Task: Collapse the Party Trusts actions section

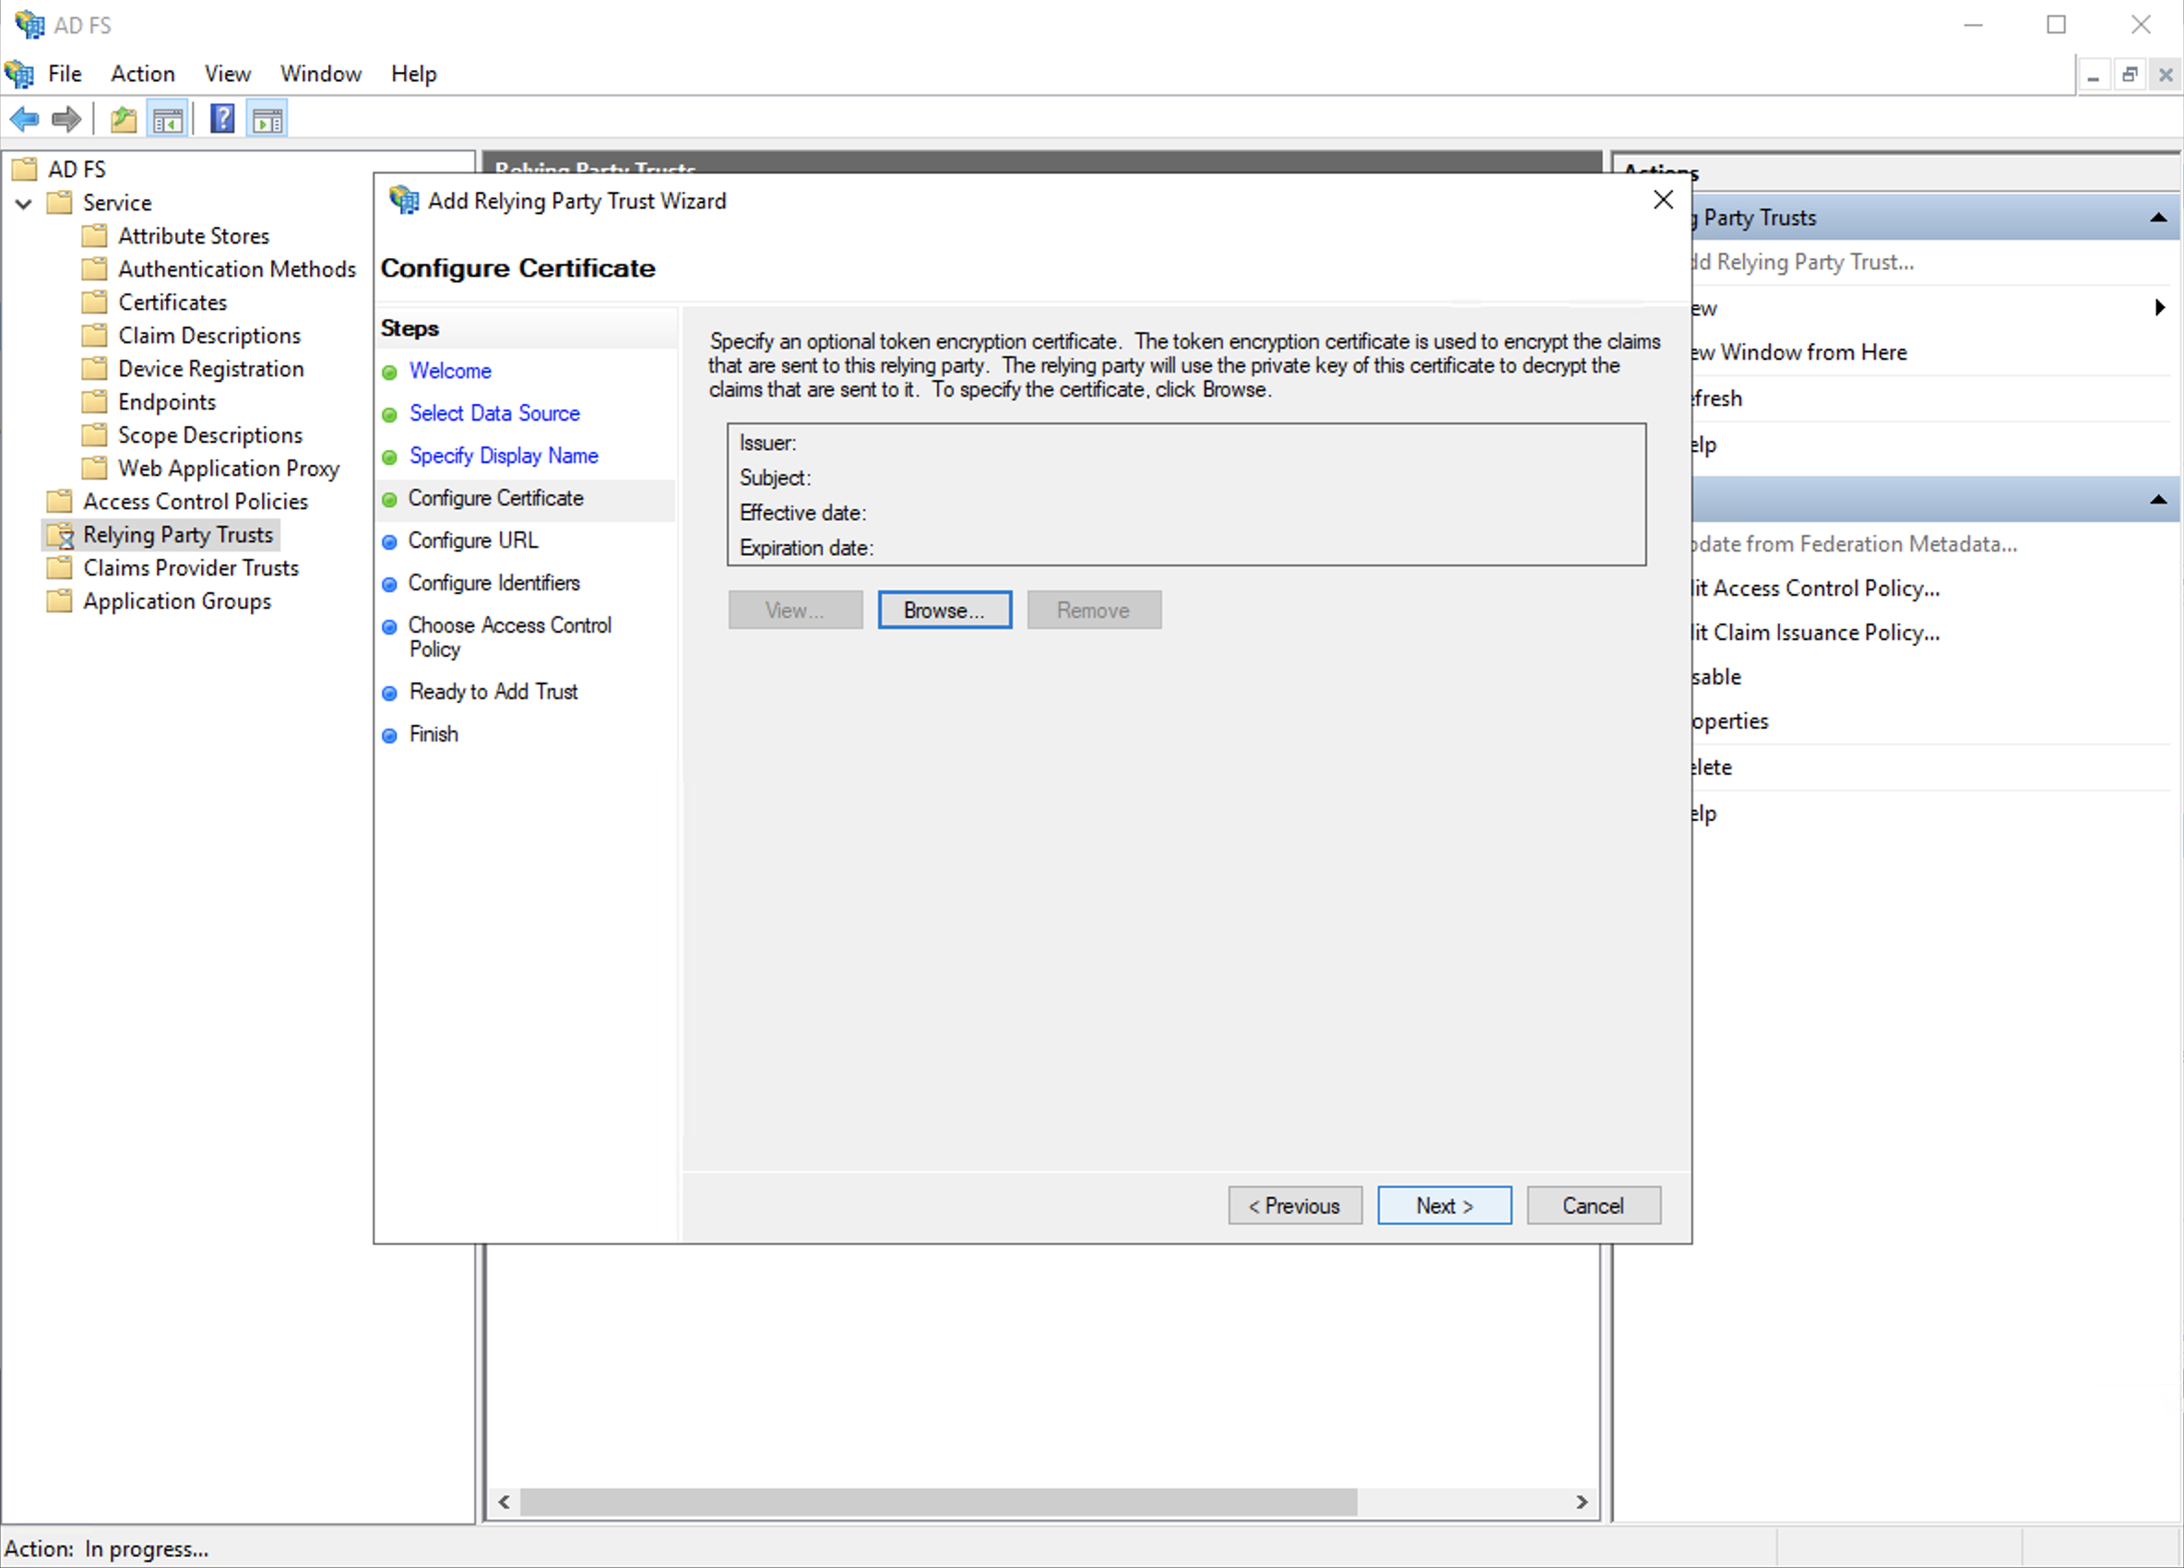Action: 2158,218
